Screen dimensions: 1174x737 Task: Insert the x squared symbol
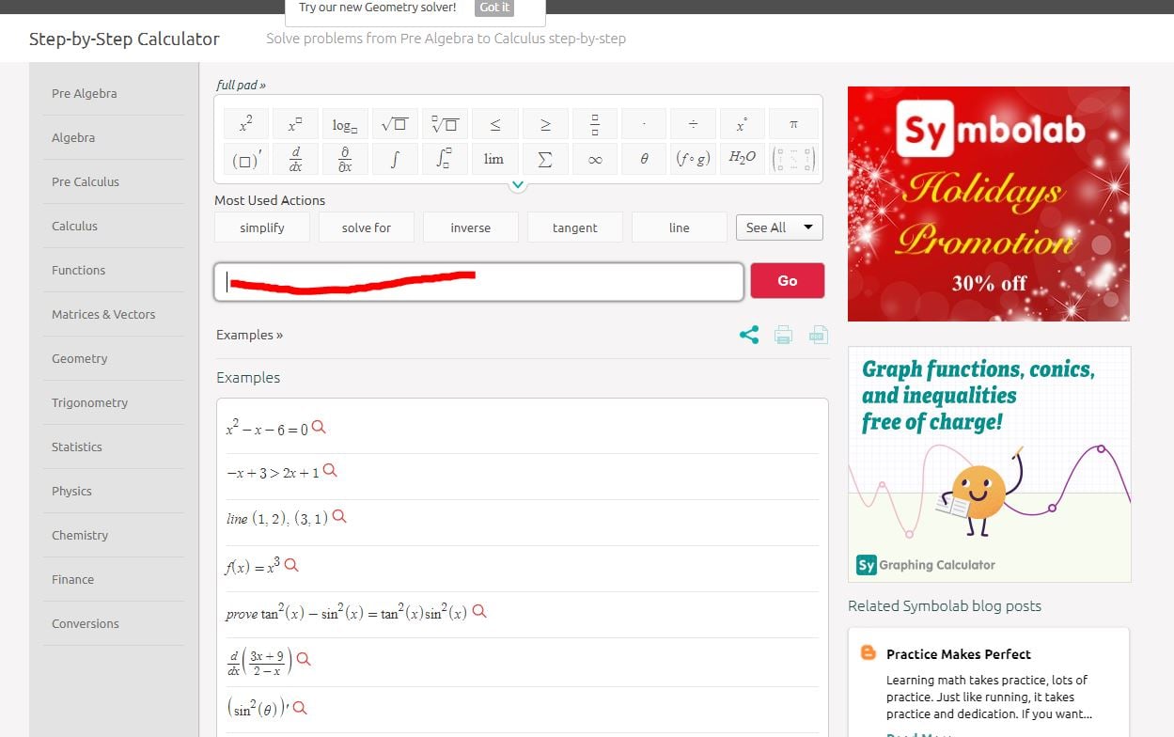(245, 124)
